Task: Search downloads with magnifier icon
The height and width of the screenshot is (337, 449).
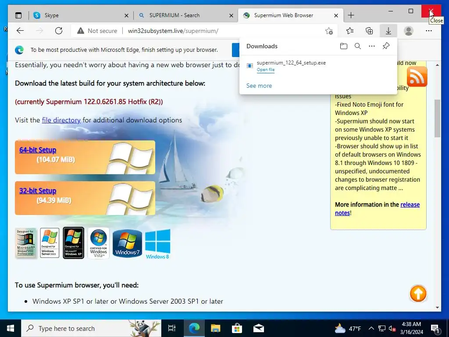Action: [x=358, y=46]
